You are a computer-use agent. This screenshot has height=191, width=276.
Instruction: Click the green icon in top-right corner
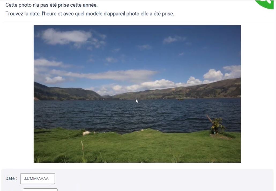coord(265,4)
